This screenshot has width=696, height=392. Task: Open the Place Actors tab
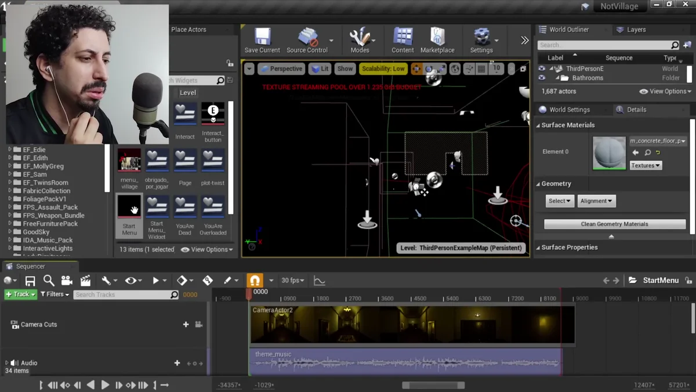(188, 30)
